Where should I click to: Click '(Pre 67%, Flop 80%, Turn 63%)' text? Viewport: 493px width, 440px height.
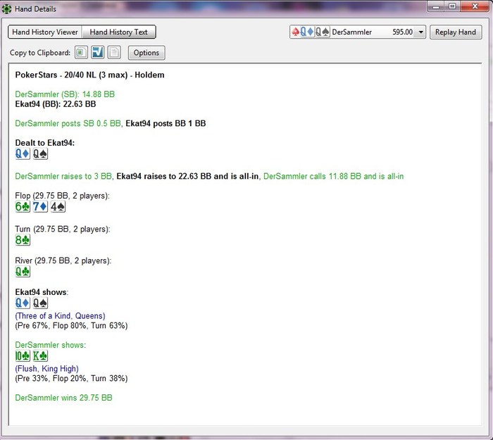click(71, 325)
